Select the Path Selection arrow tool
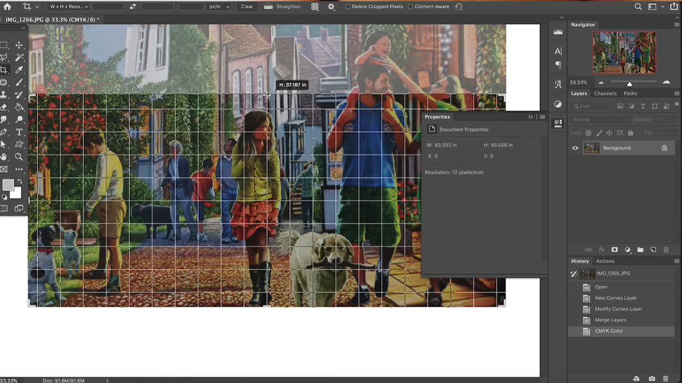The image size is (682, 383). coord(4,144)
